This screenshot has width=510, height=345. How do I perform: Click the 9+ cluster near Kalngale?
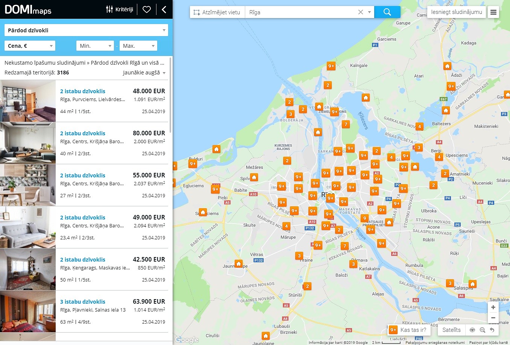pyautogui.click(x=331, y=66)
